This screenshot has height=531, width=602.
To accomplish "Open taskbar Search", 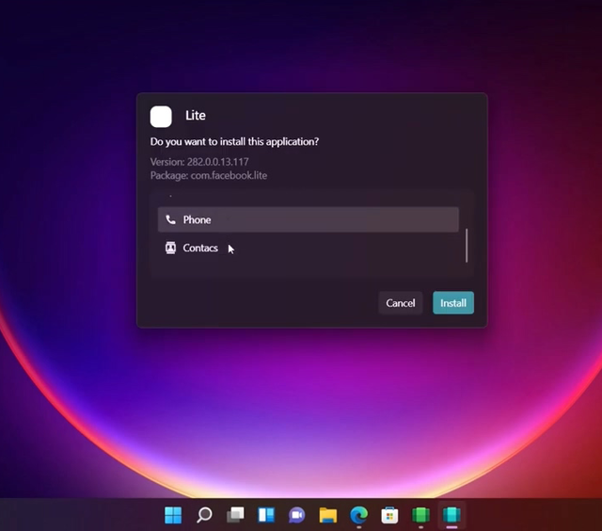I will coord(204,515).
